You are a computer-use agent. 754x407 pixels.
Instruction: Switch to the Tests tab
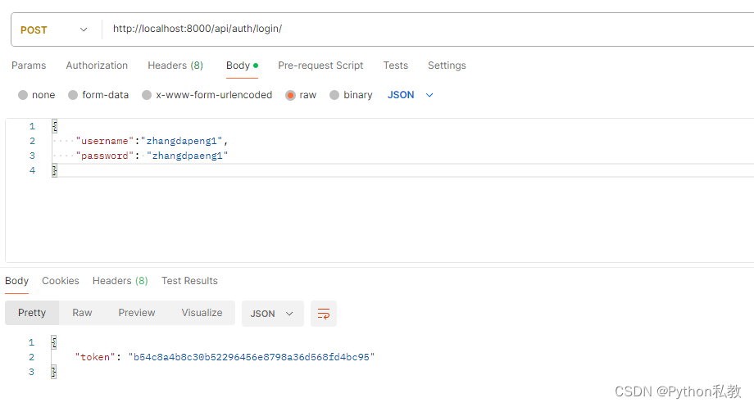[x=395, y=66]
